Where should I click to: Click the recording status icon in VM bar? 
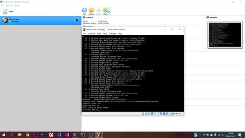click(x=164, y=113)
